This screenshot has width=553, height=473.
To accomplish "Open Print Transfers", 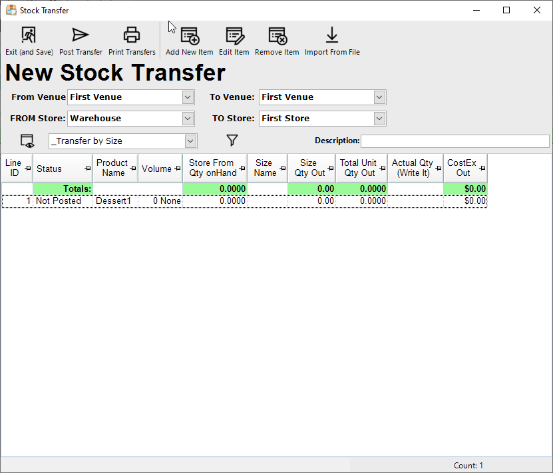I will (132, 36).
